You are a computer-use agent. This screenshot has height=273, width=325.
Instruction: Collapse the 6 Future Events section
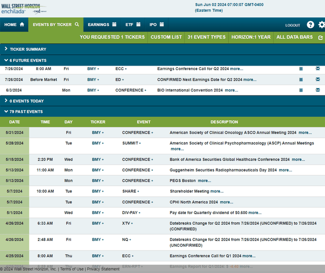(28, 60)
